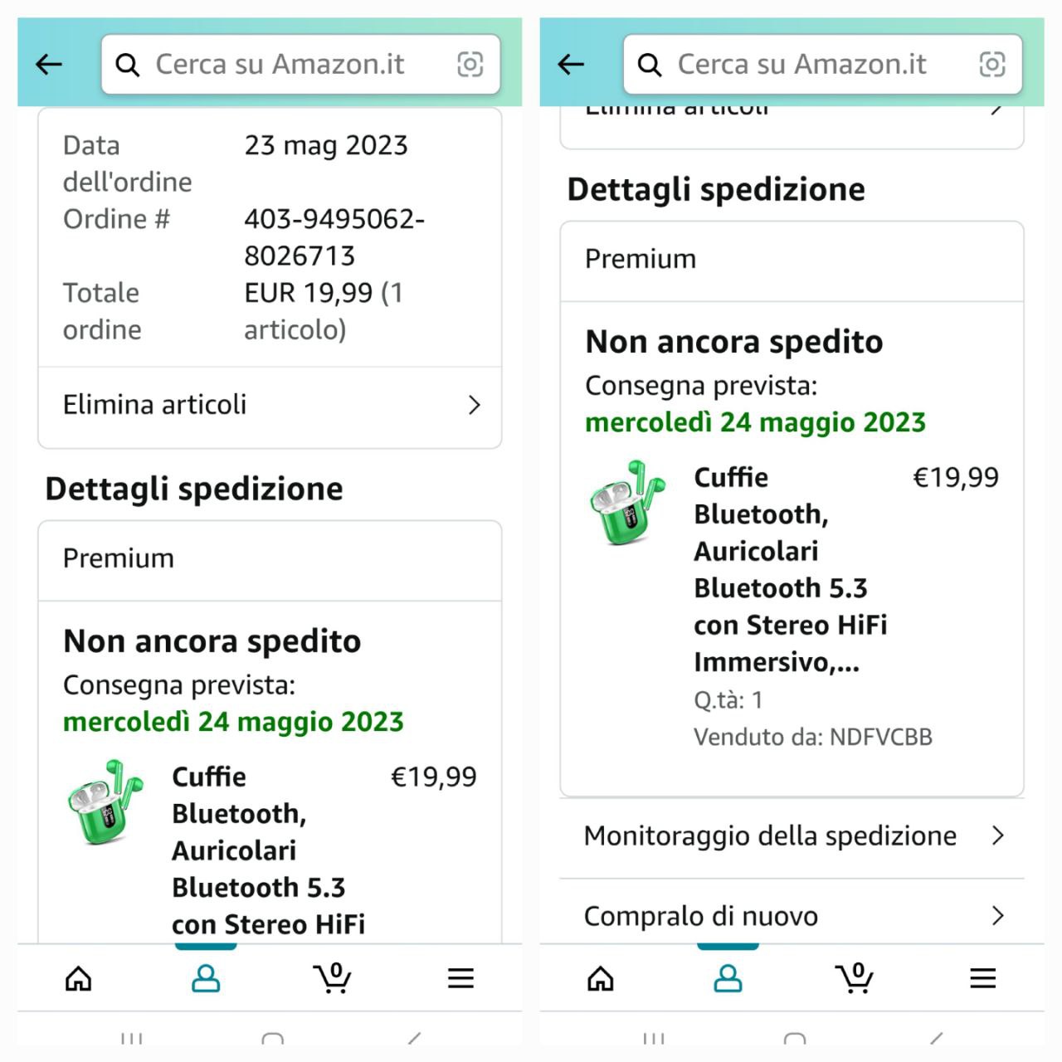Open the cart icon in left bottom bar
Screen dimensions: 1062x1062
(x=333, y=978)
